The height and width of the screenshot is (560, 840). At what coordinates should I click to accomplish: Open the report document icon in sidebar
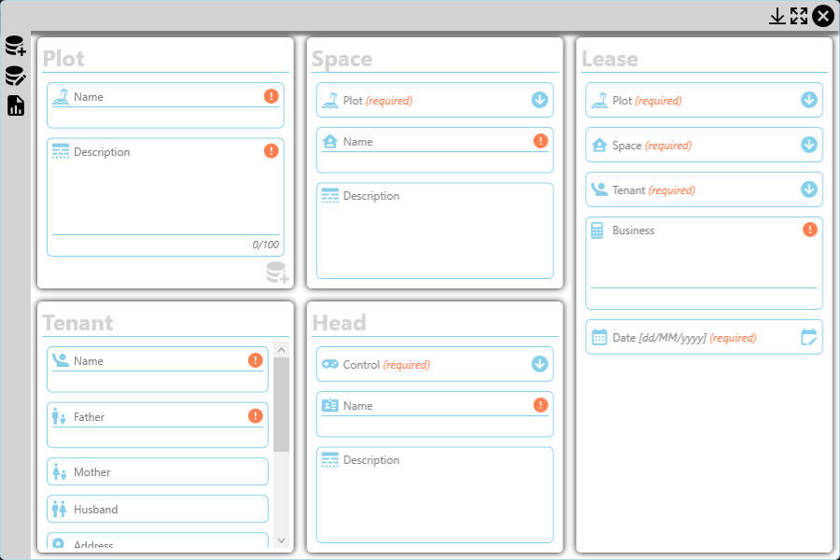(x=14, y=105)
